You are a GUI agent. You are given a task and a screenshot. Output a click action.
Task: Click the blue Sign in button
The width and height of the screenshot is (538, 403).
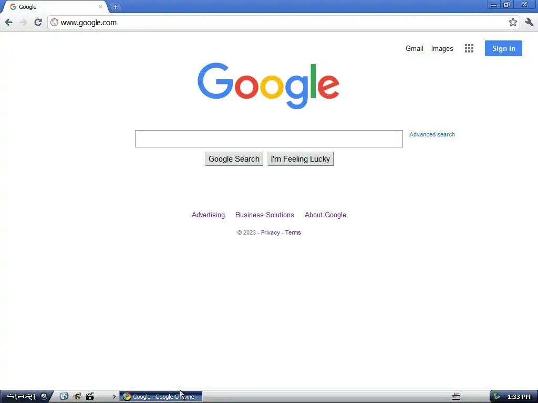503,48
